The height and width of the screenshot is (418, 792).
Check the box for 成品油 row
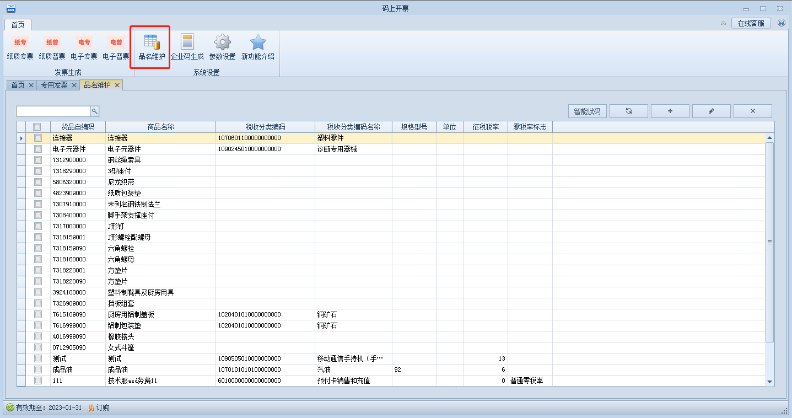coord(38,369)
